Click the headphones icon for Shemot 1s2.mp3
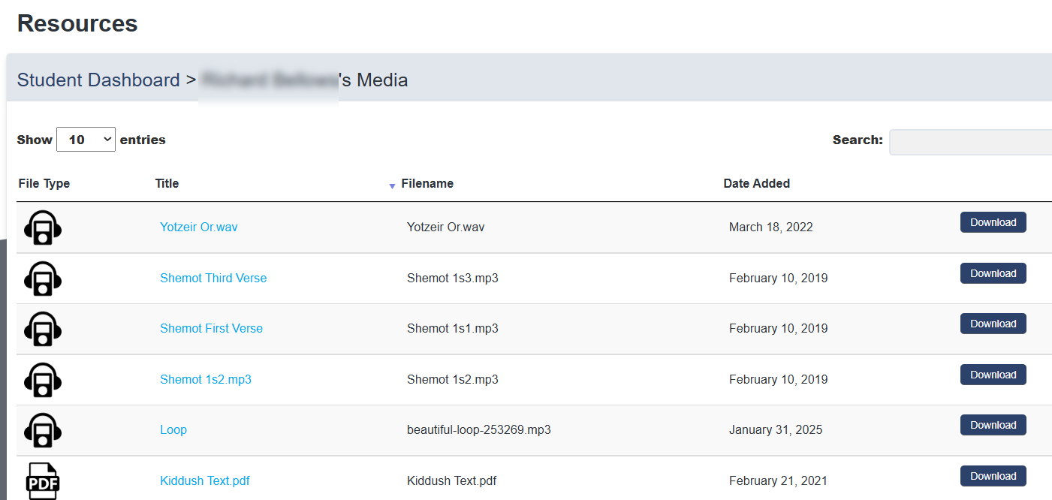This screenshot has height=500, width=1052. pyautogui.click(x=43, y=380)
